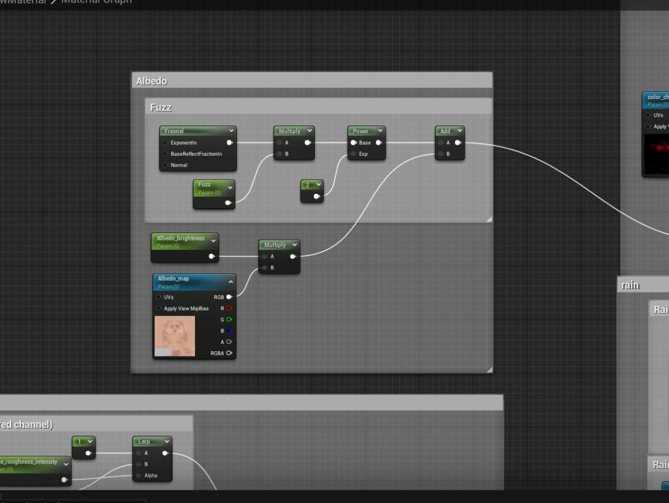
Task: Click the constant 1 output pin
Action: coord(88,453)
